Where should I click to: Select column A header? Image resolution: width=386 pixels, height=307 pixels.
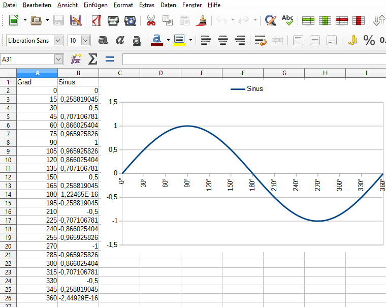click(37, 73)
